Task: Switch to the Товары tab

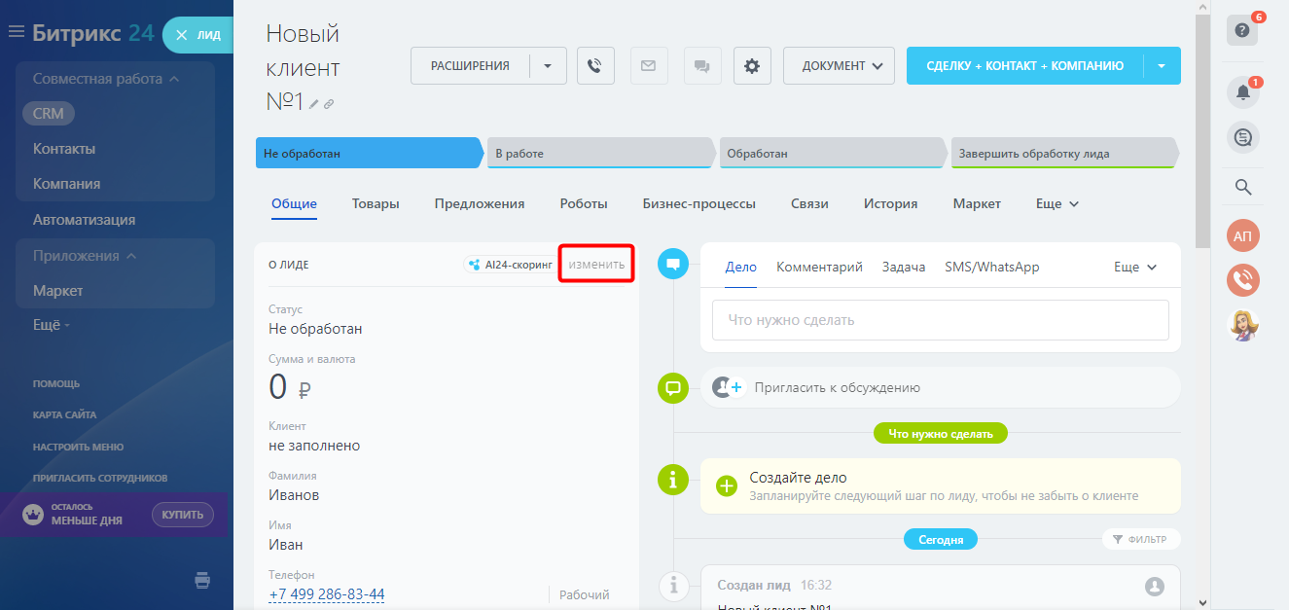Action: [376, 204]
